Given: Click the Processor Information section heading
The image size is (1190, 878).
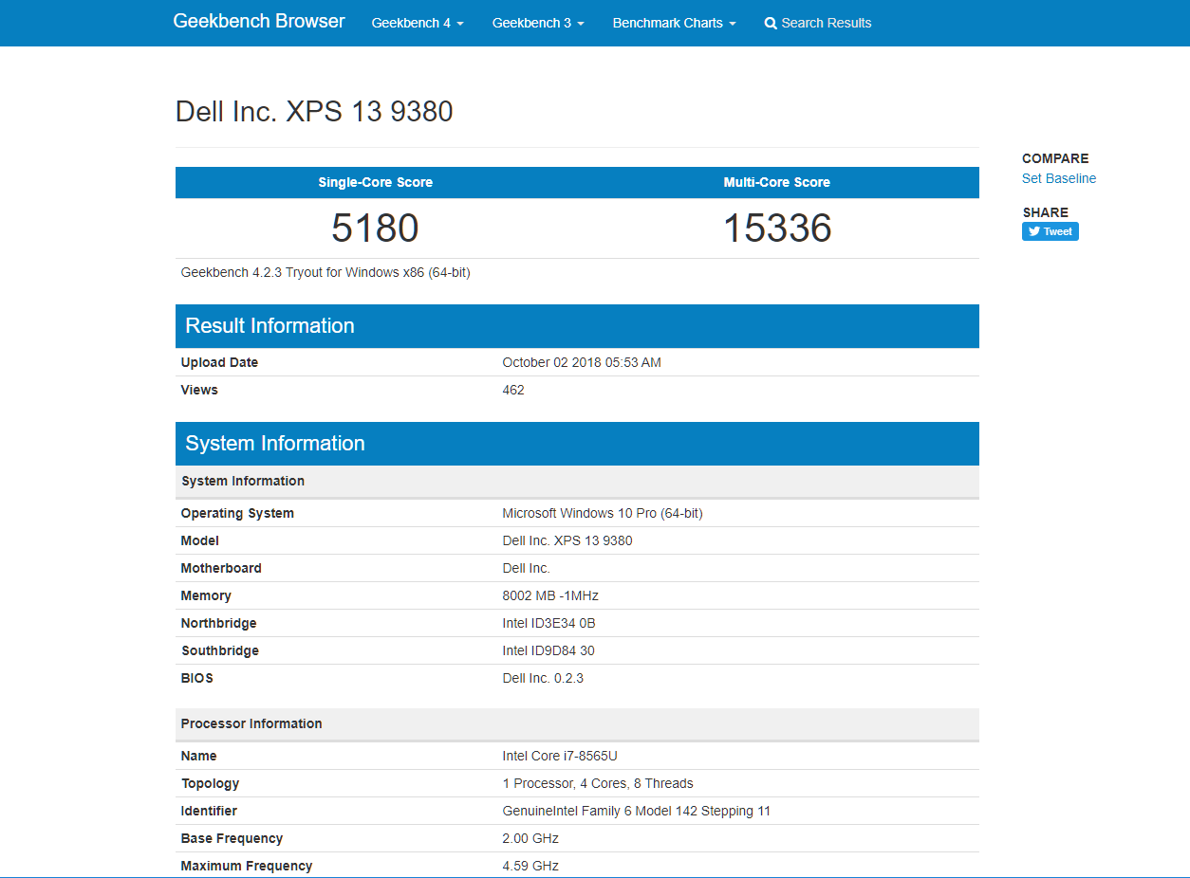Looking at the screenshot, I should coord(251,723).
